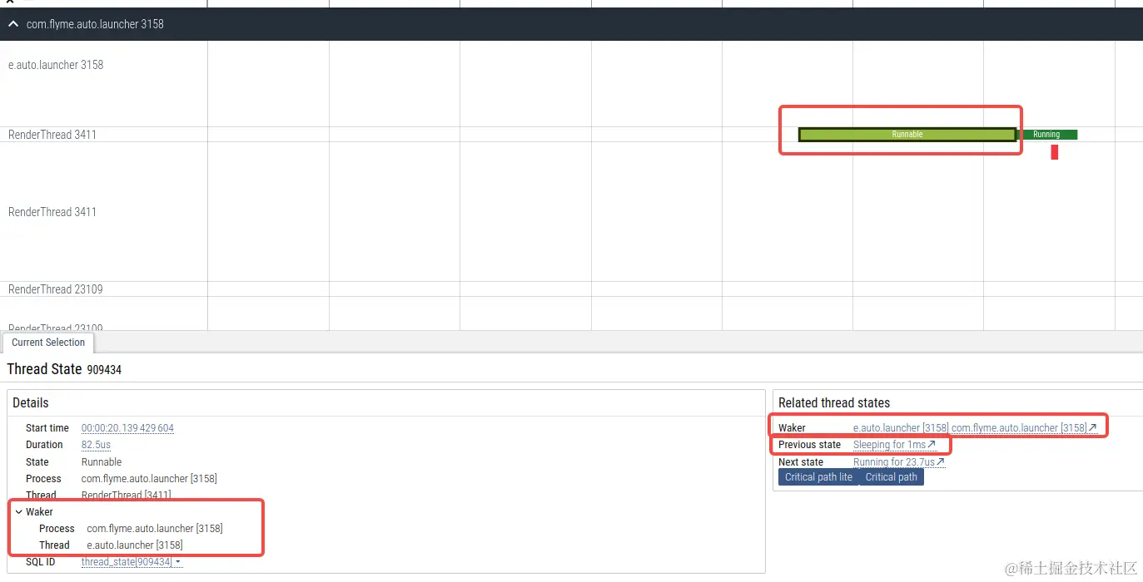Collapse the Waker section in Details
The image size is (1143, 582).
pos(19,512)
